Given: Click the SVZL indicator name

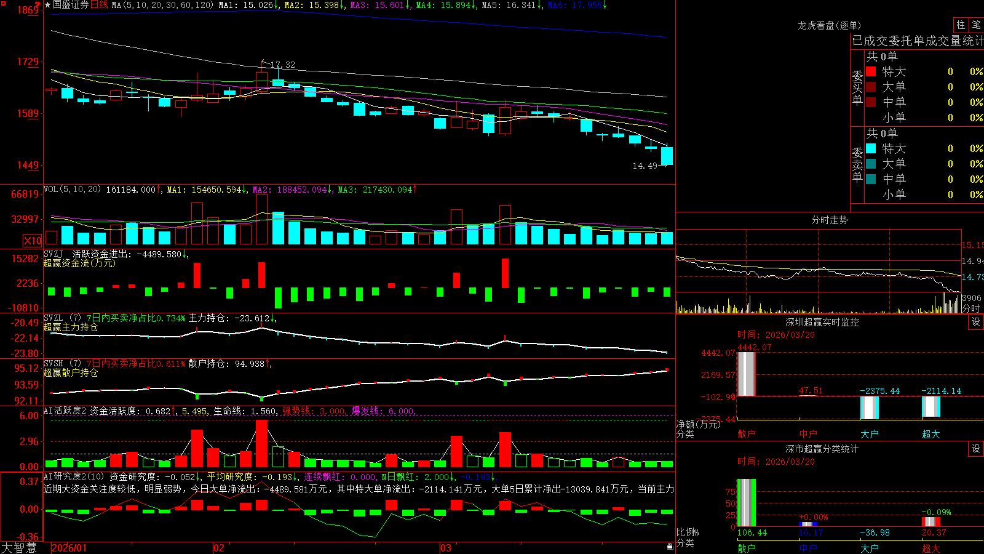Looking at the screenshot, I should coord(54,318).
